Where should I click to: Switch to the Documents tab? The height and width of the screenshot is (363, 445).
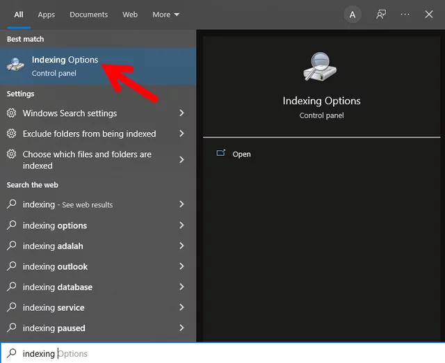coord(88,15)
